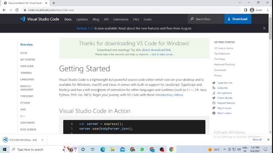The image size is (273, 153).
Task: Open the Learn menu item
Action: click(x=148, y=19)
